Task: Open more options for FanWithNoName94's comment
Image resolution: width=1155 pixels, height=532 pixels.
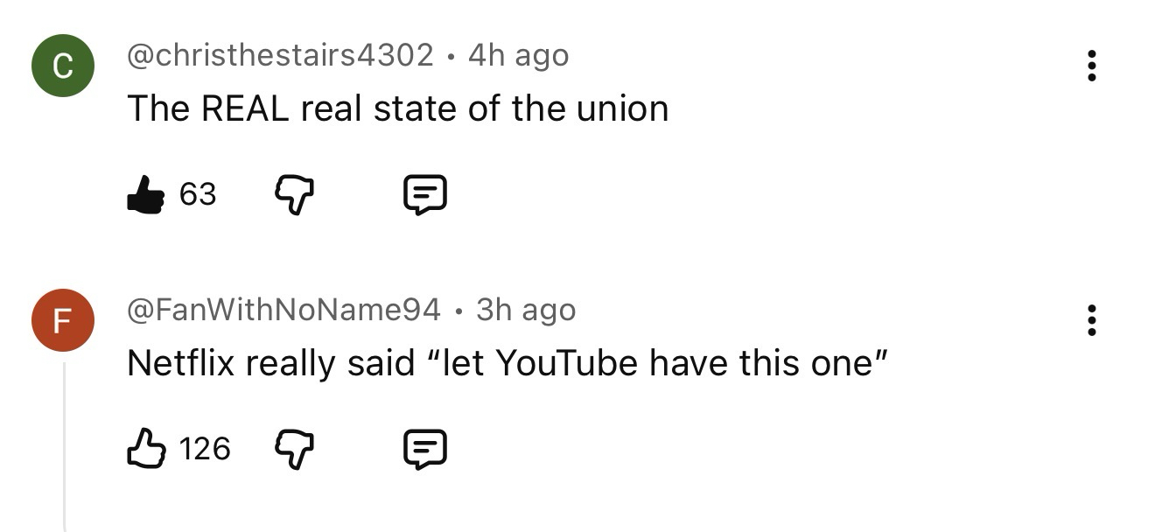Action: point(1091,320)
